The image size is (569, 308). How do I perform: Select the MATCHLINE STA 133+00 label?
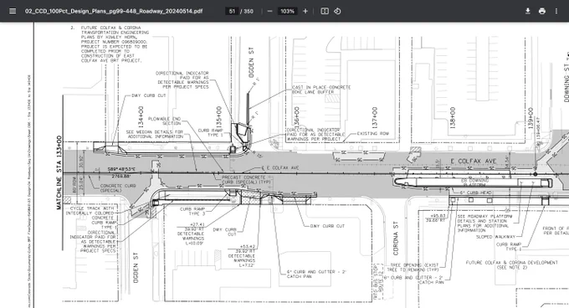59,172
